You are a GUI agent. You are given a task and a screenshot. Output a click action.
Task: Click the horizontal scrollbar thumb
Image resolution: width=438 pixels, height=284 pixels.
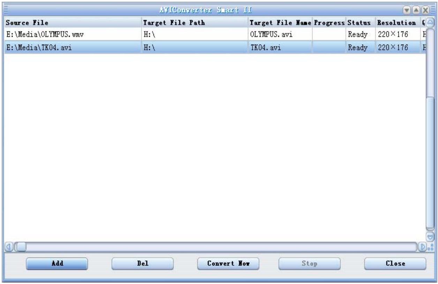[22, 247]
